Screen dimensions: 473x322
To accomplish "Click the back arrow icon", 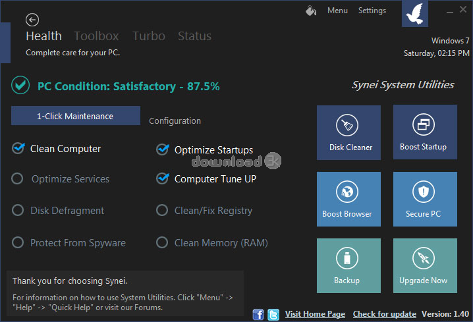I will [32, 20].
